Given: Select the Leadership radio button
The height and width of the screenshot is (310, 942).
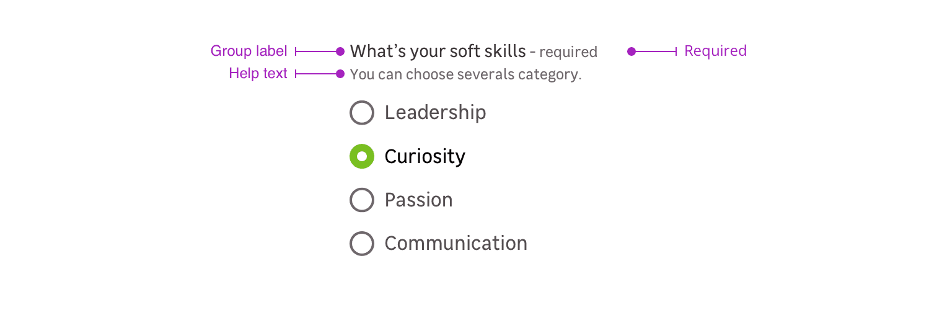Looking at the screenshot, I should click(362, 113).
